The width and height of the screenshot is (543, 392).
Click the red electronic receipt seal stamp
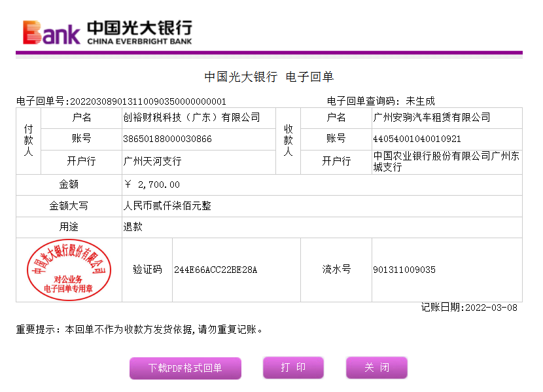coord(69,270)
